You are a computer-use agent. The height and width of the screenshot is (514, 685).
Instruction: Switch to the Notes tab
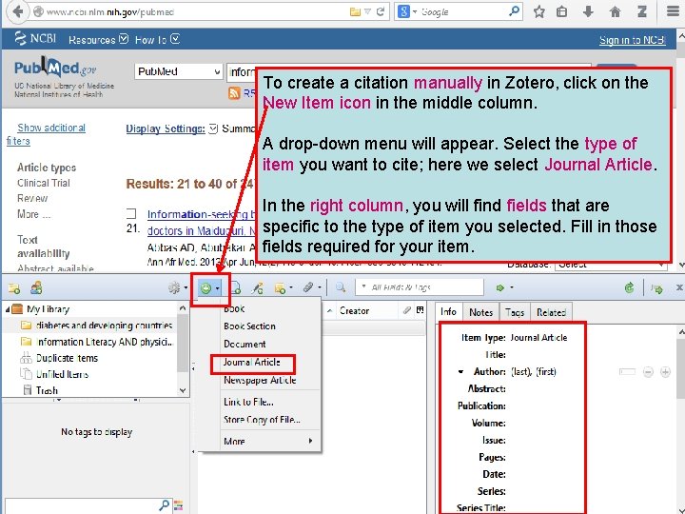tap(480, 312)
